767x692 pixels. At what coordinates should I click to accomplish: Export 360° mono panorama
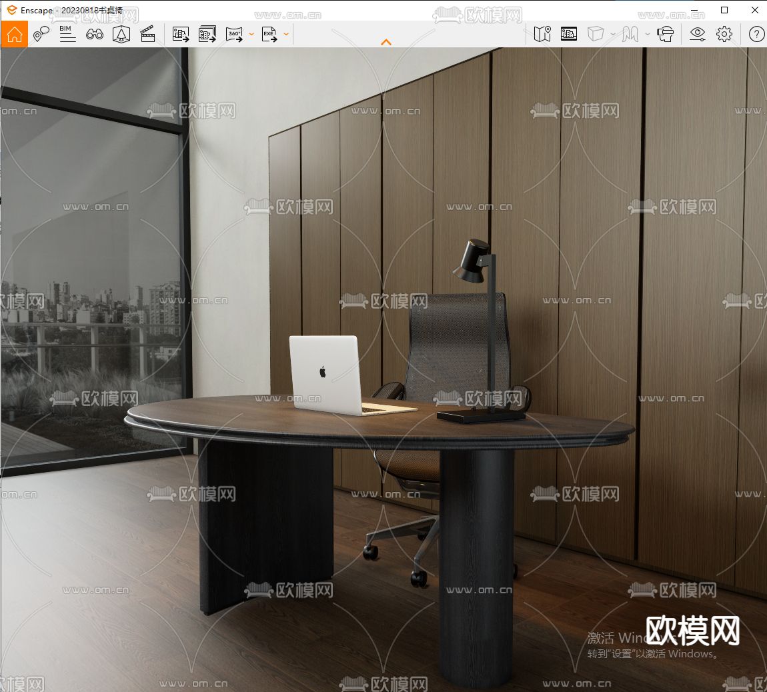tap(234, 34)
